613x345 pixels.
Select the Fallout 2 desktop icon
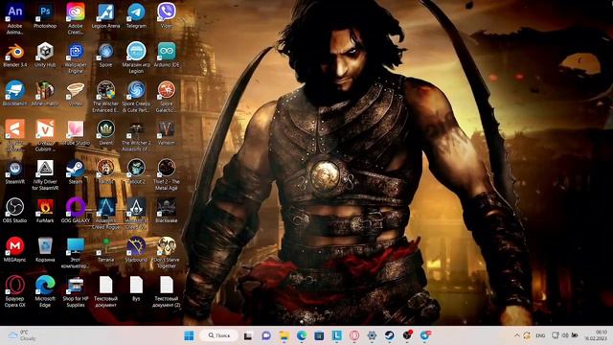click(x=136, y=172)
